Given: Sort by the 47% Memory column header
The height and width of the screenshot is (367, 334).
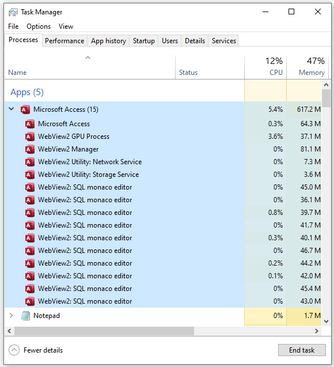Looking at the screenshot, I should (x=308, y=67).
